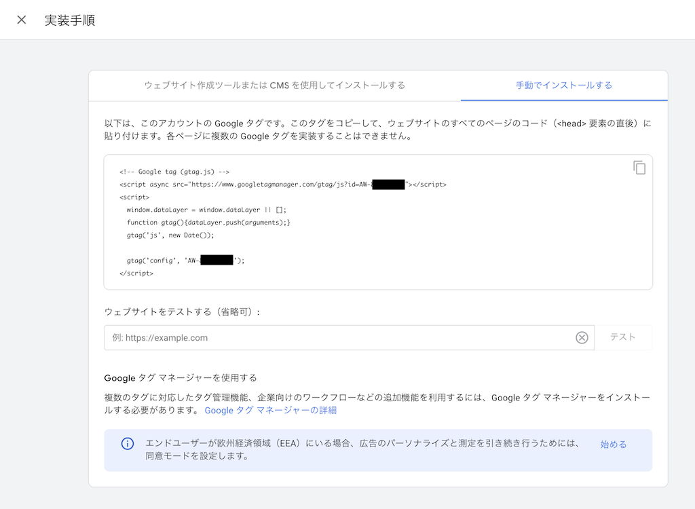Click the 実装手順 page title
Image resolution: width=695 pixels, height=509 pixels.
[x=70, y=20]
